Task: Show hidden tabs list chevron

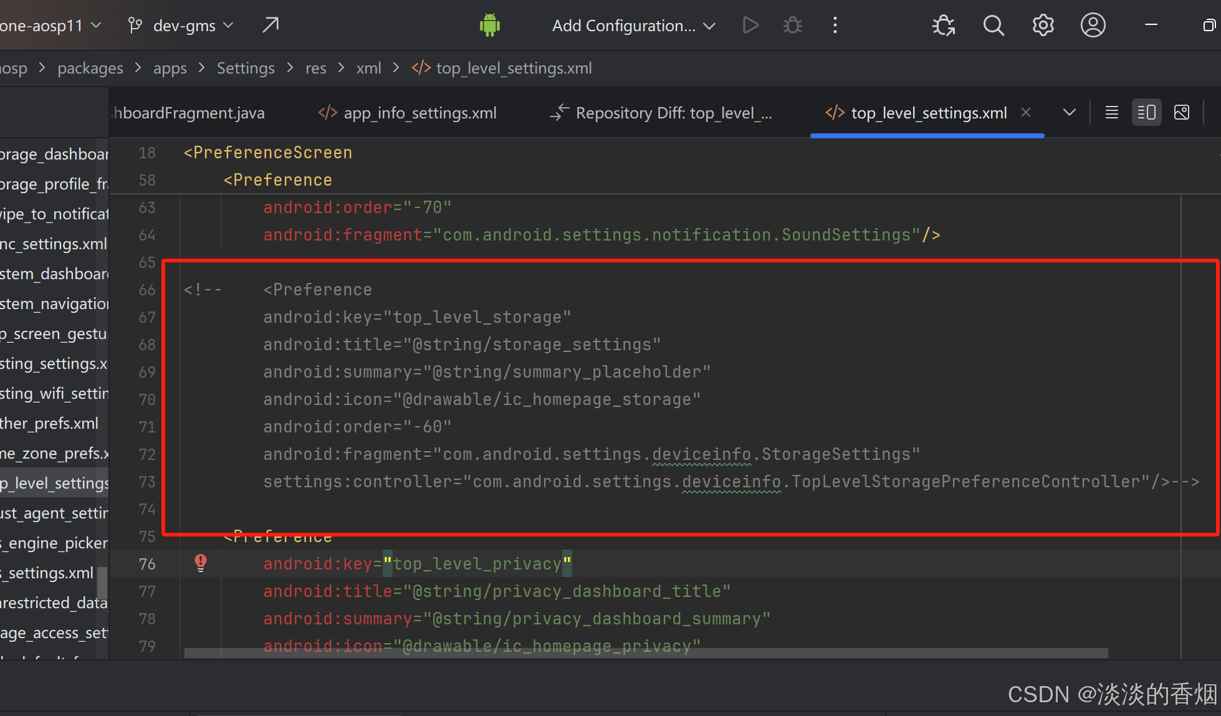Action: click(x=1069, y=113)
